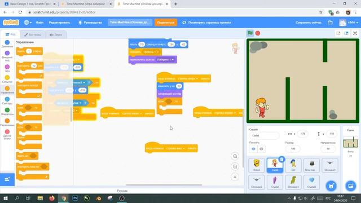Viewport: 361px width, 203px height.
Task: Select the orange Переменные category
Action: click(x=7, y=122)
